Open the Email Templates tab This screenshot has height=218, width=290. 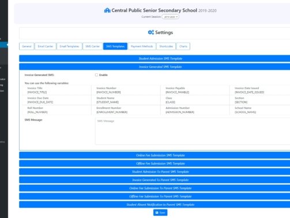(x=69, y=46)
